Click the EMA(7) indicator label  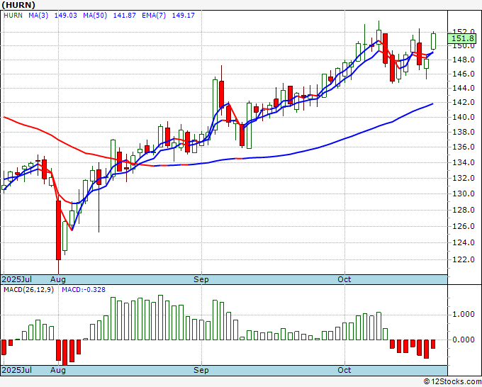pyautogui.click(x=154, y=16)
